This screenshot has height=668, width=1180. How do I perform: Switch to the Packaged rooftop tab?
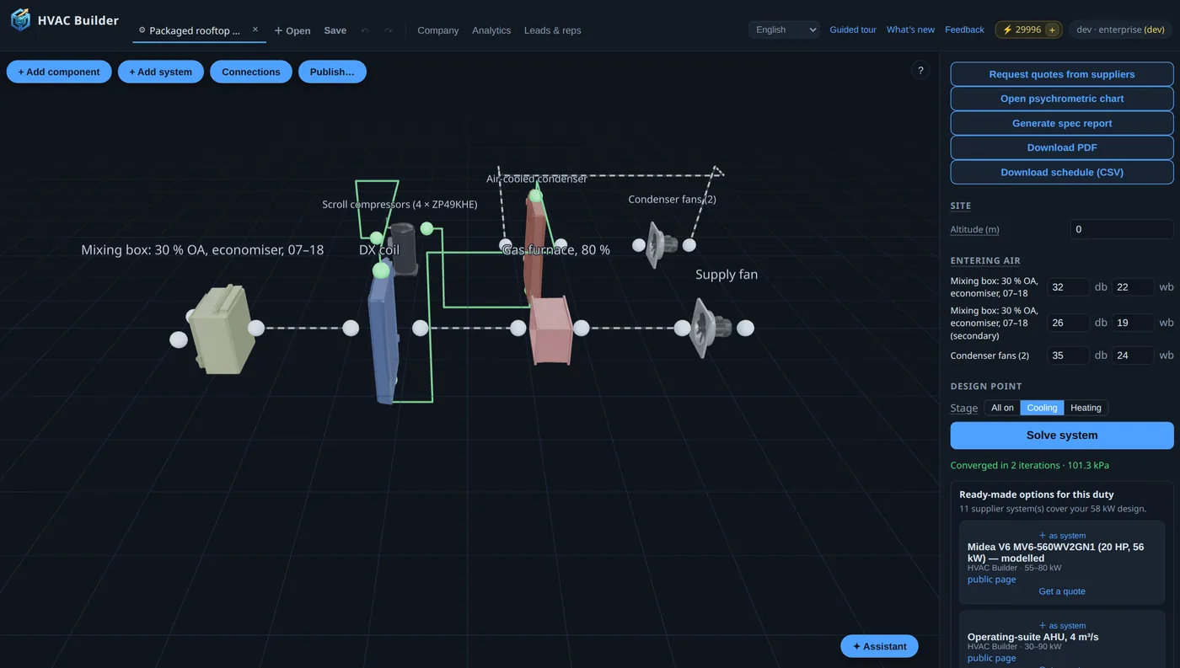(195, 30)
